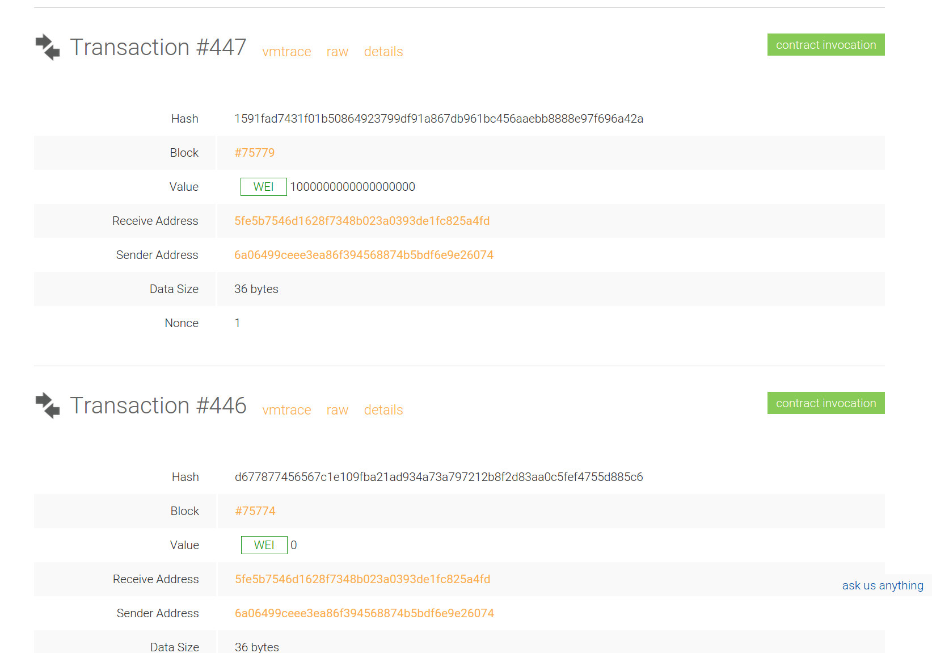
Task: Open raw view of Transaction #446
Action: click(x=337, y=410)
